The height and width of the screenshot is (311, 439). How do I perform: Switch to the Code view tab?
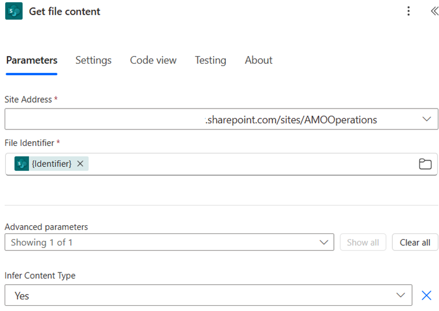pyautogui.click(x=153, y=60)
